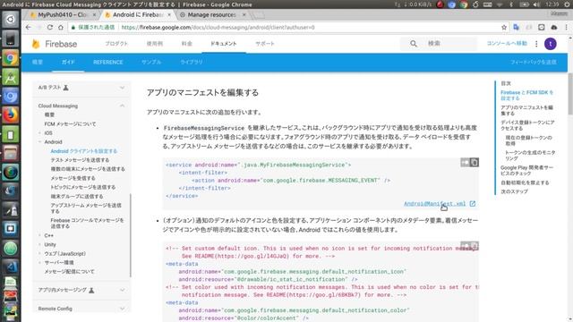573x322 pixels.
Task: Click the page vertical scrollbar
Action: tap(570, 94)
